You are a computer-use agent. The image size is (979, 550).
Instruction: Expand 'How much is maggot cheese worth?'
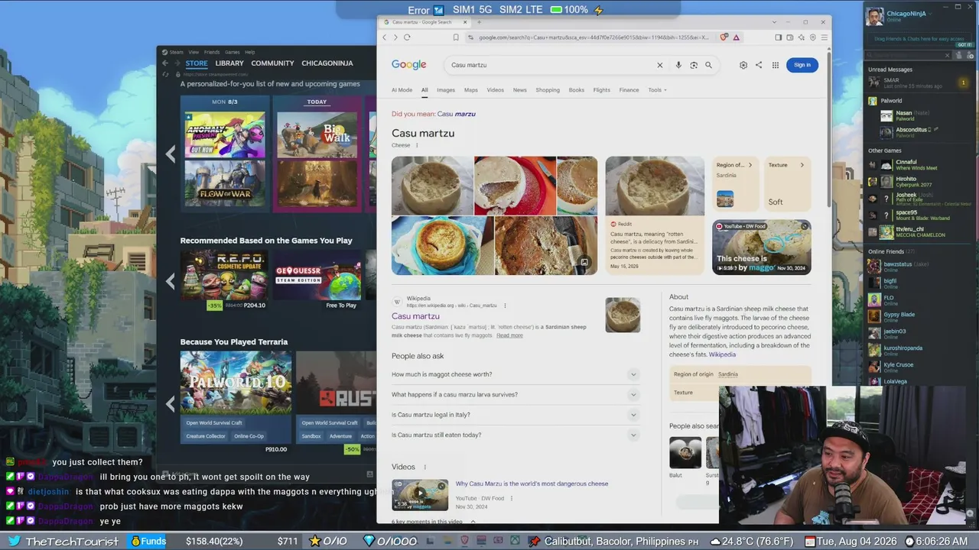click(633, 374)
